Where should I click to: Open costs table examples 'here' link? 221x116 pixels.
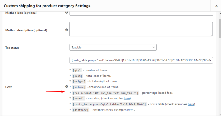point(191,104)
